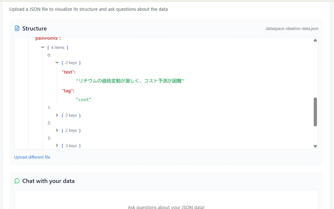This screenshot has height=209, width=334.
Task: Click the Upload different file link
Action: tap(32, 157)
